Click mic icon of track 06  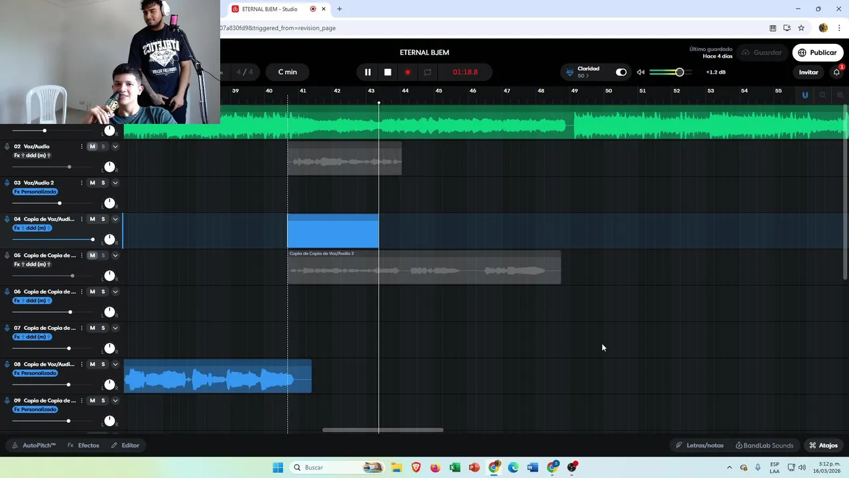click(x=7, y=291)
